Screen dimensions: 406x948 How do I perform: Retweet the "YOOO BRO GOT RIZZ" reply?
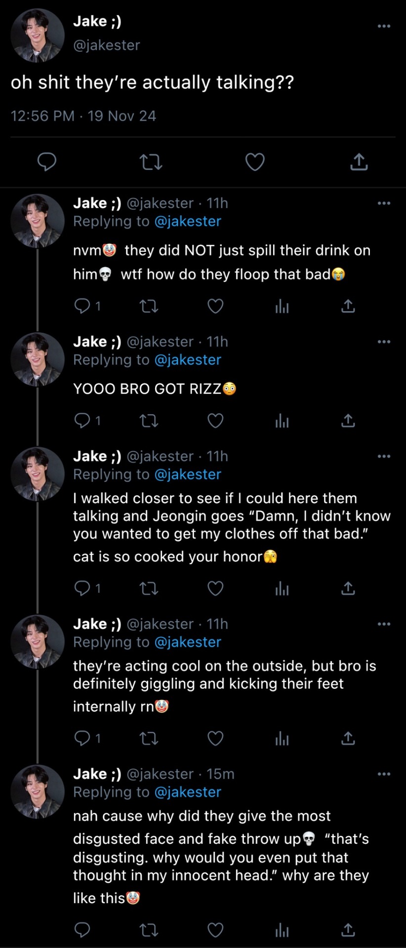pyautogui.click(x=149, y=421)
